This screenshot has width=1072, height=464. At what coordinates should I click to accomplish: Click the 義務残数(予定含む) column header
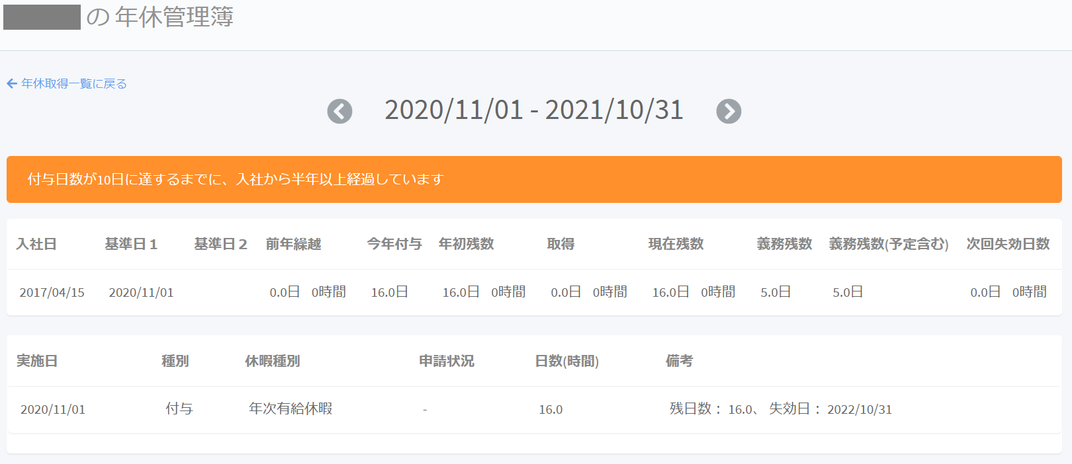[889, 244]
